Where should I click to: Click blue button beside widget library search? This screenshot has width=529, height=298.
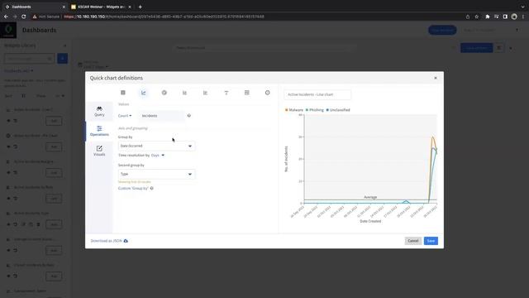63,59
